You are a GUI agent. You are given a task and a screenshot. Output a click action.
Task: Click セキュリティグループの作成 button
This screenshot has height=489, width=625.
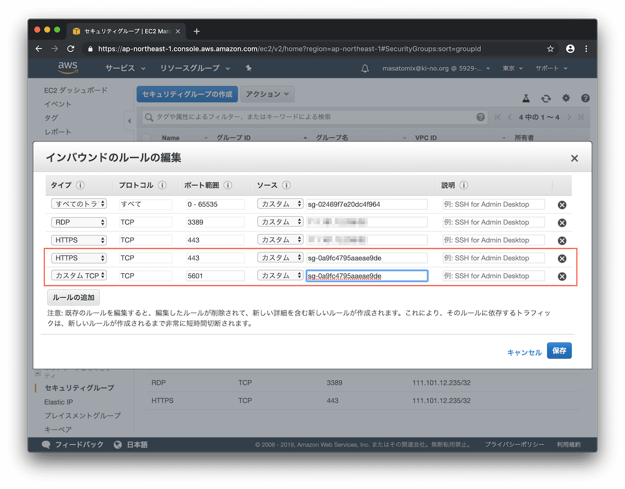pos(187,94)
